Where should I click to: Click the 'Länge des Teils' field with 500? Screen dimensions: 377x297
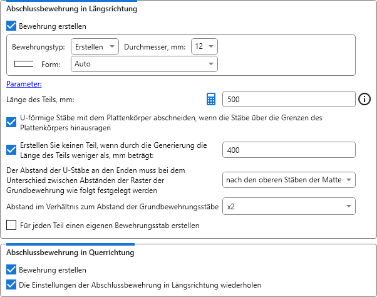[289, 99]
